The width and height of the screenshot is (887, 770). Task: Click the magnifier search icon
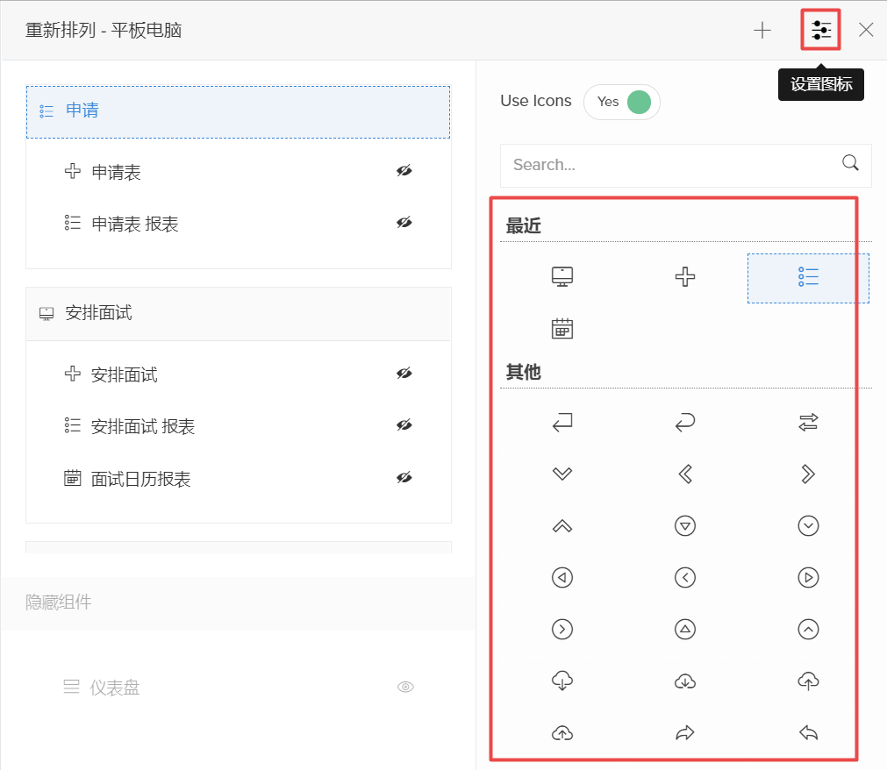pyautogui.click(x=850, y=163)
